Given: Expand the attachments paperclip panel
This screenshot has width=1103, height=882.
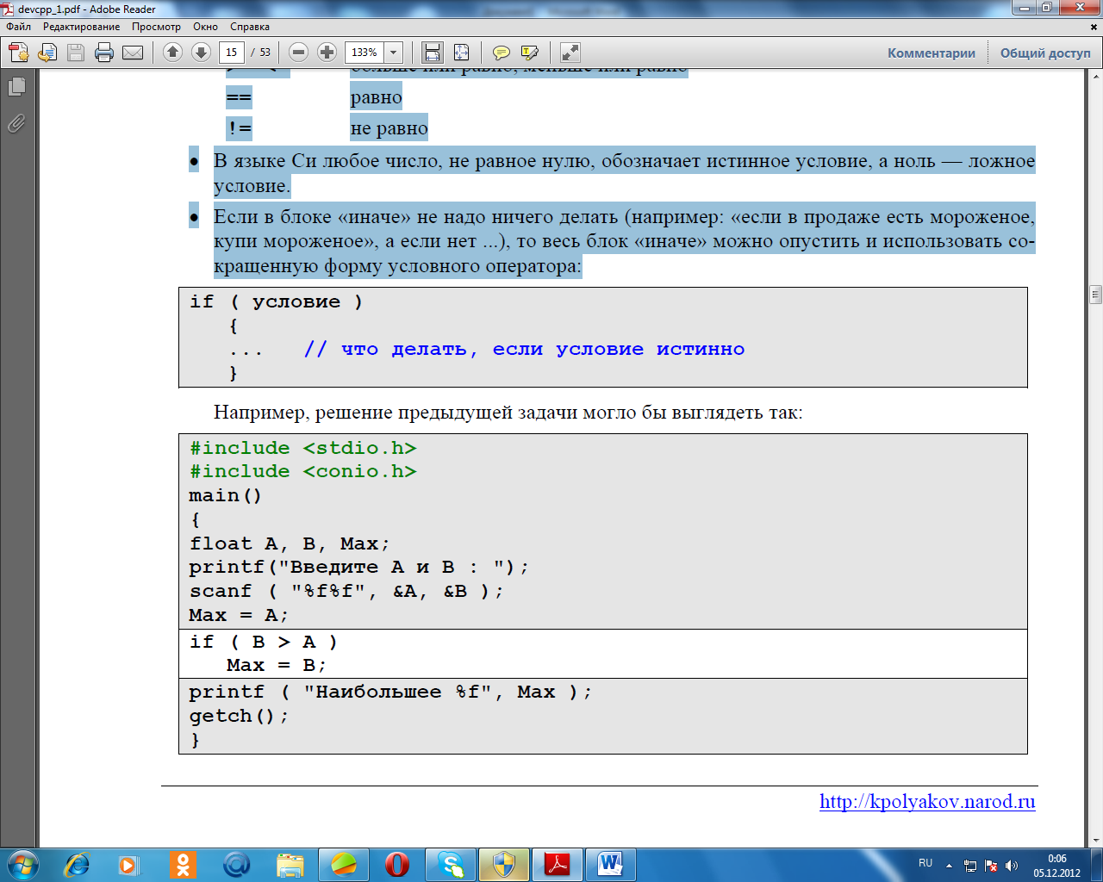Looking at the screenshot, I should pos(16,123).
